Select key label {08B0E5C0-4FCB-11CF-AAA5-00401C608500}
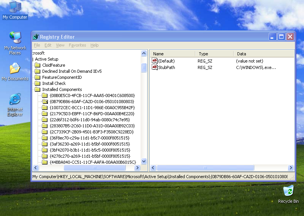Image resolution: width=304 pixels, height=216 pixels. coord(92,95)
